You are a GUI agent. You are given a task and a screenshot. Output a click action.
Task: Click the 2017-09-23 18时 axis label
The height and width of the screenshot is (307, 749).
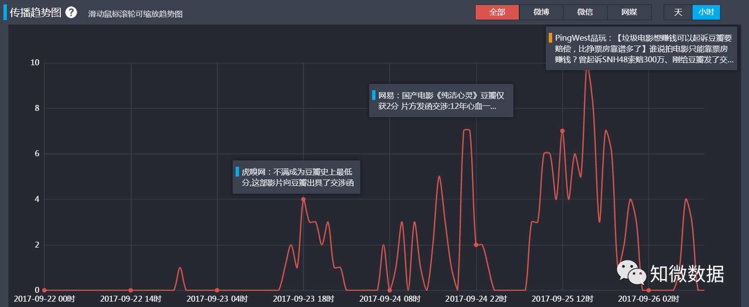pyautogui.click(x=303, y=299)
